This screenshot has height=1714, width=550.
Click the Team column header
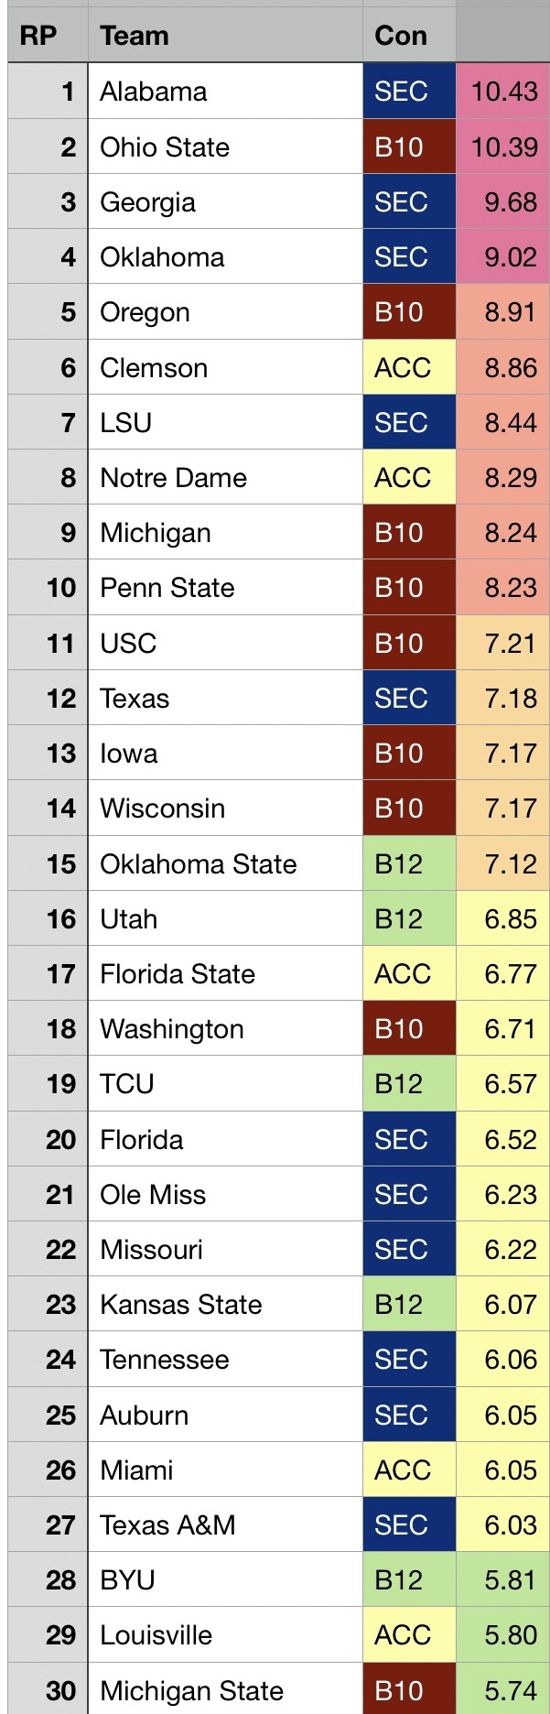pyautogui.click(x=135, y=36)
